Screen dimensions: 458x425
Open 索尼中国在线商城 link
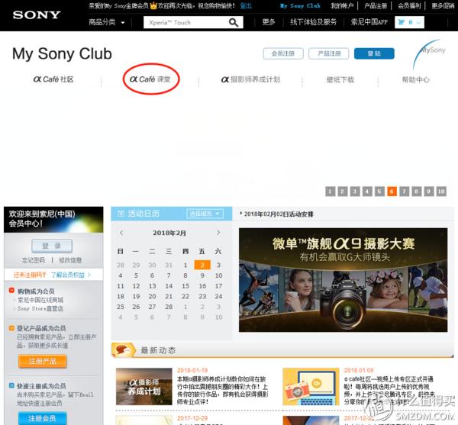[40, 300]
